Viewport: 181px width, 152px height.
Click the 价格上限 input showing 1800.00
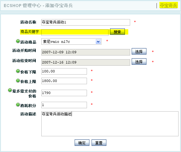pos(64,81)
